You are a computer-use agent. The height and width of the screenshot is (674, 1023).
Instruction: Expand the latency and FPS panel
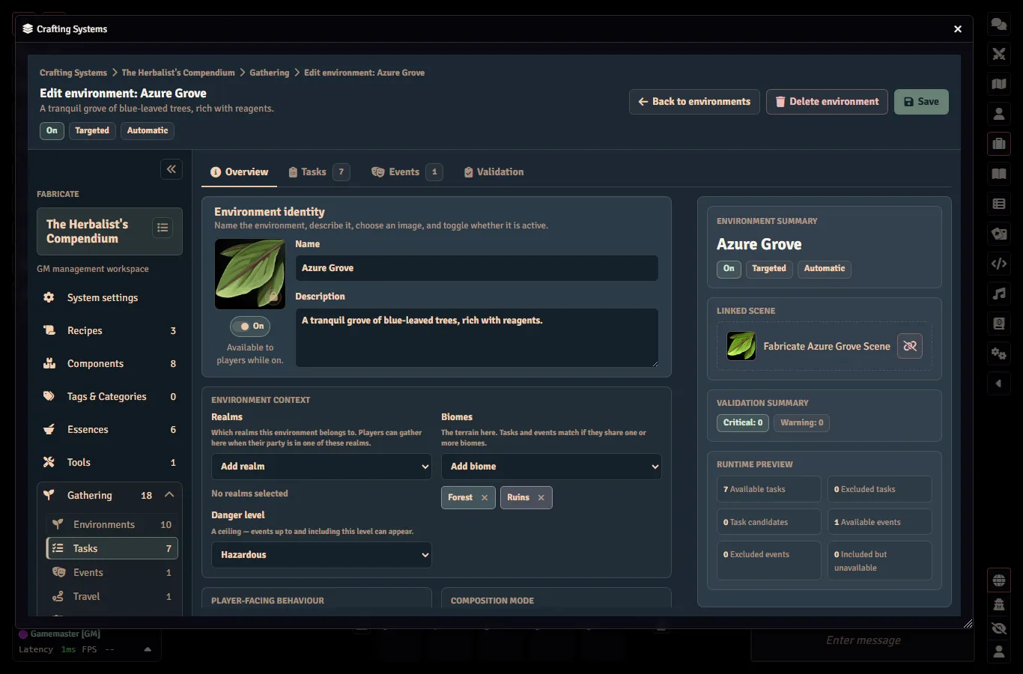pos(148,649)
